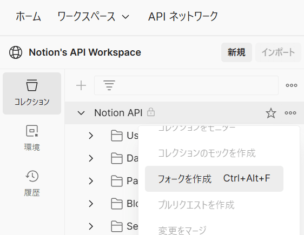Viewport: 304px width, 235px height.
Task: Click the Se folder icon
Action: pos(117,226)
